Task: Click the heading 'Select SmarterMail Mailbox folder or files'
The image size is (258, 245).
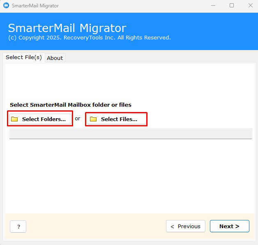Action: [71, 105]
